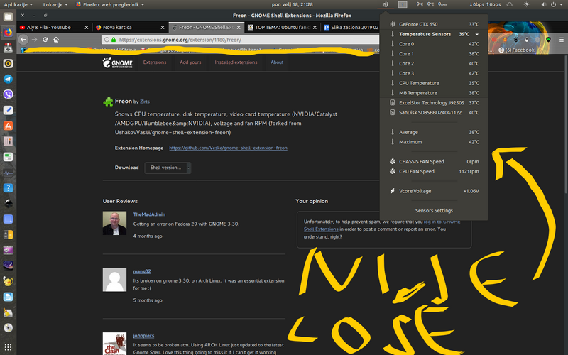
Task: Show all applications grid
Action: (x=8, y=346)
